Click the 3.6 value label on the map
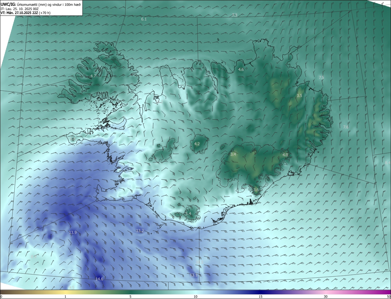This screenshot has height=299, width=391. [256, 190]
